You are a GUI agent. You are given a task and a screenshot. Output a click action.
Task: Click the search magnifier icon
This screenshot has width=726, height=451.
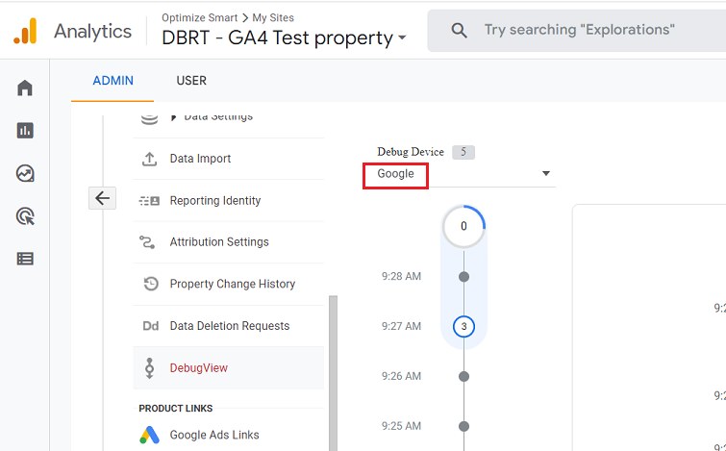[x=459, y=31]
